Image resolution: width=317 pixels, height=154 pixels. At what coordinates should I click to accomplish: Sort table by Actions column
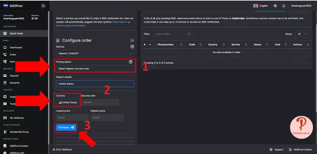[301, 44]
